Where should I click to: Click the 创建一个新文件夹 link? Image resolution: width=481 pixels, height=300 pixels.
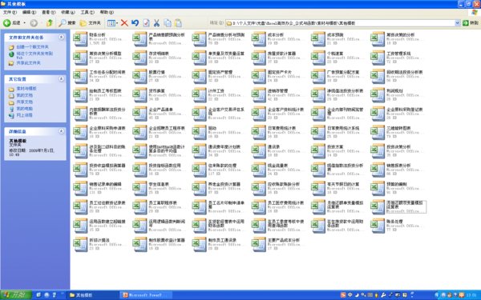[33, 47]
